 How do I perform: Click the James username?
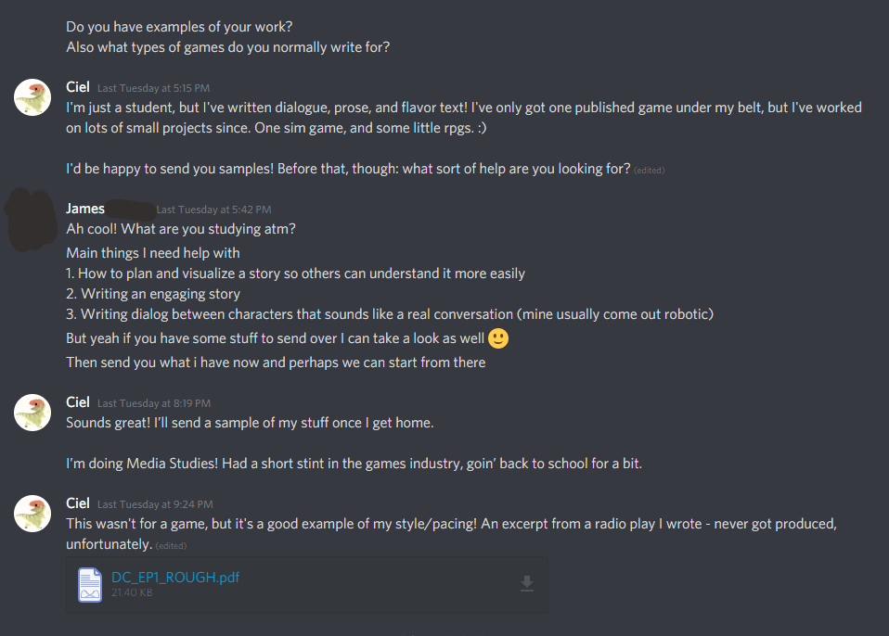(85, 209)
